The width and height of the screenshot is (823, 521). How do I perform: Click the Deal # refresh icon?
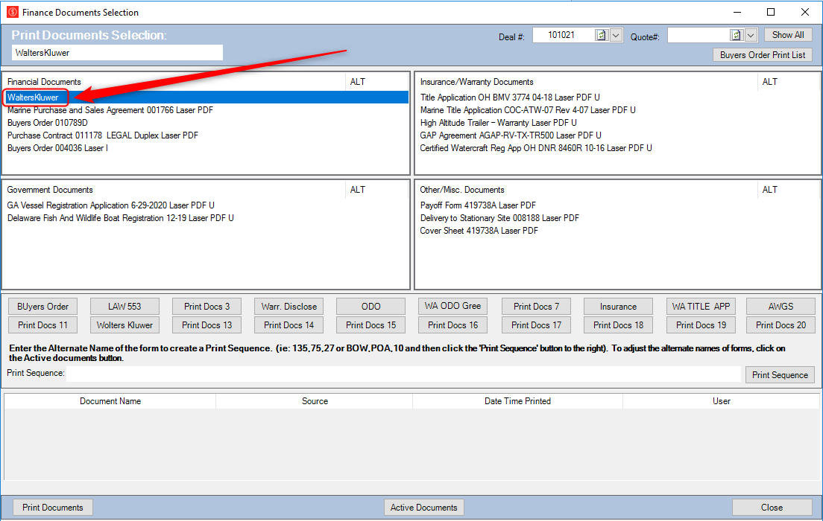click(601, 35)
